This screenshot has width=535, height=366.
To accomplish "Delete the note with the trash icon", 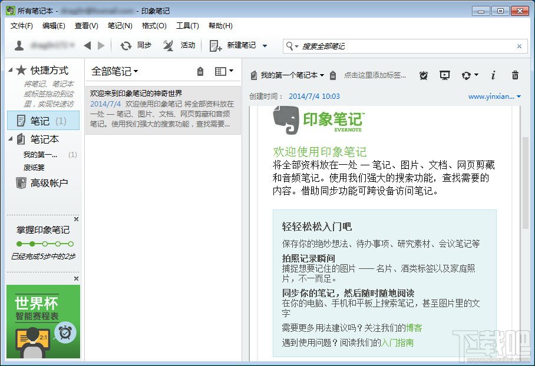I will pyautogui.click(x=515, y=75).
